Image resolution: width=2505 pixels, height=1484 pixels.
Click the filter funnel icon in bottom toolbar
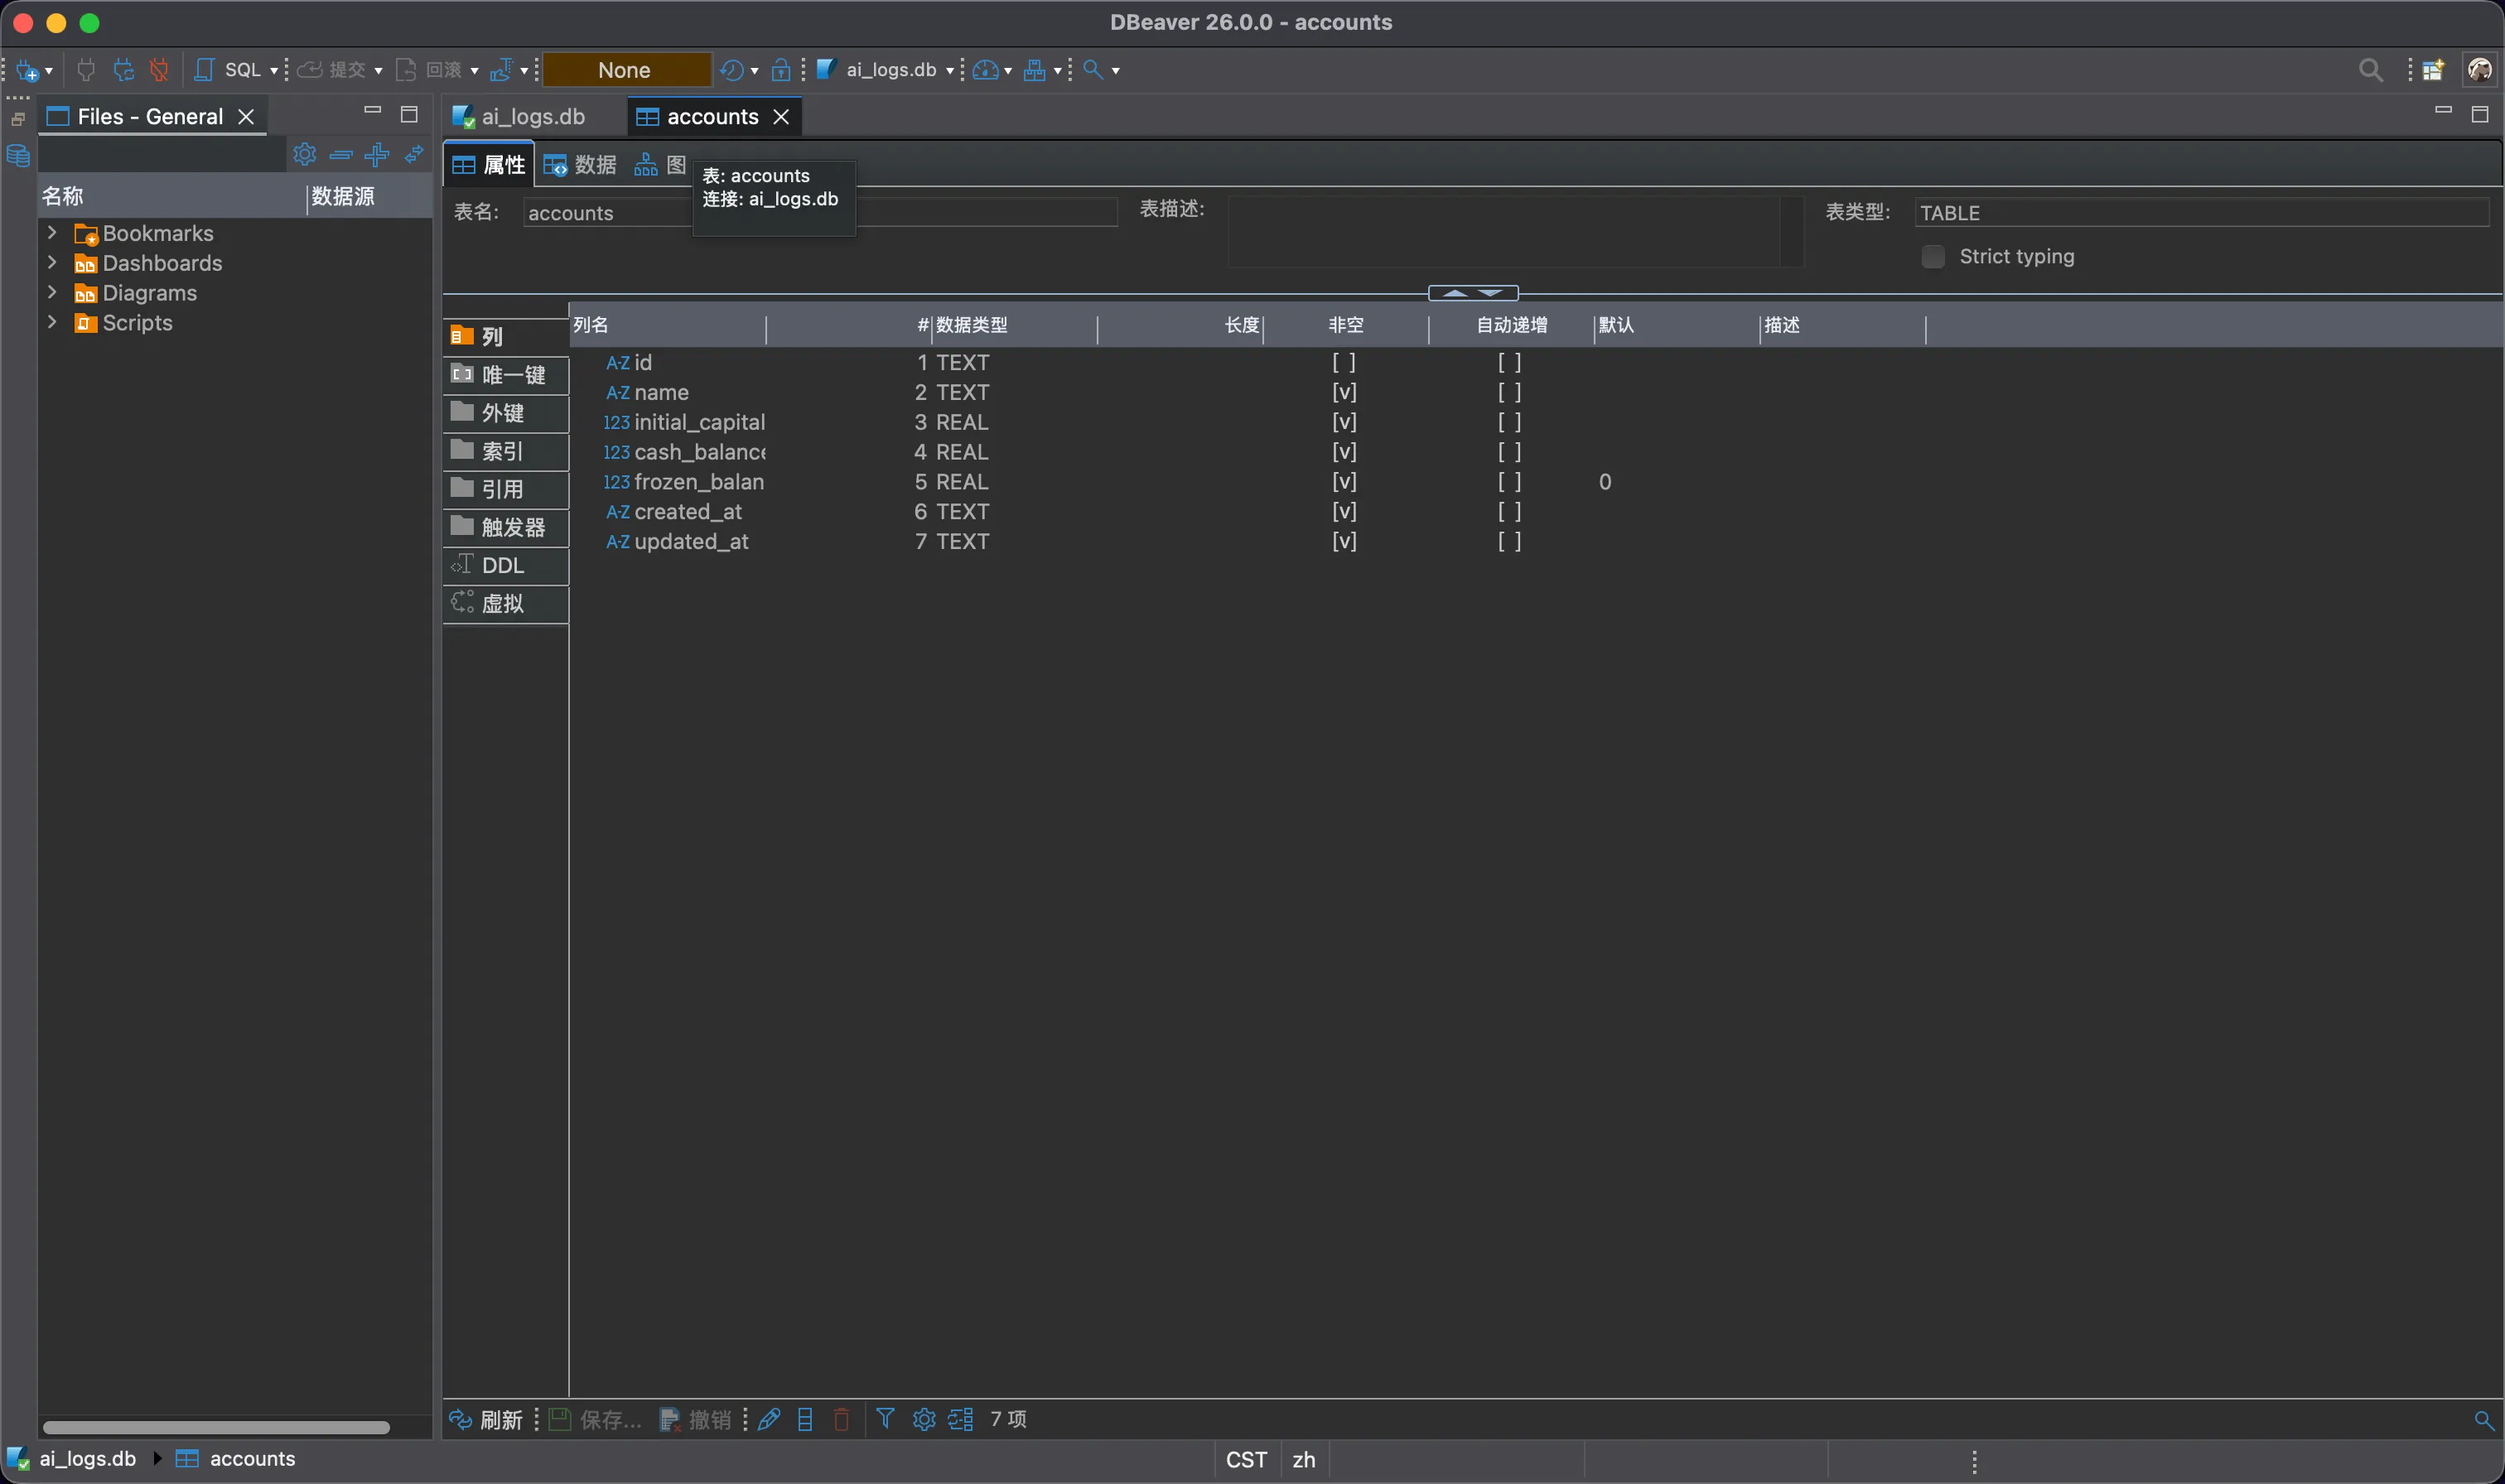[x=885, y=1418]
